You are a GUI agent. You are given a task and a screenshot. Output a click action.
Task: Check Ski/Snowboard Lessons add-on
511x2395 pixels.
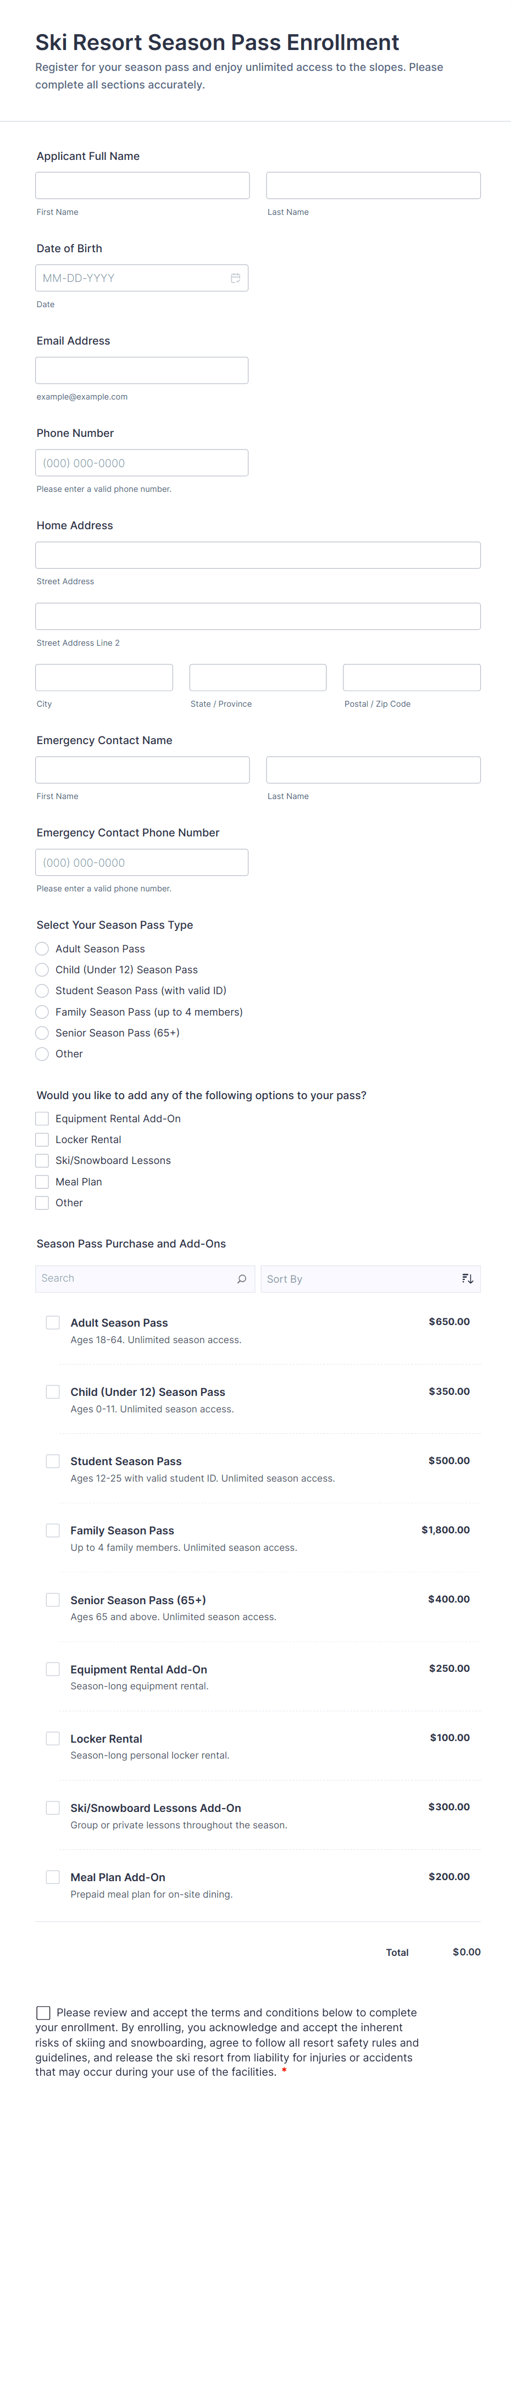pyautogui.click(x=42, y=1160)
